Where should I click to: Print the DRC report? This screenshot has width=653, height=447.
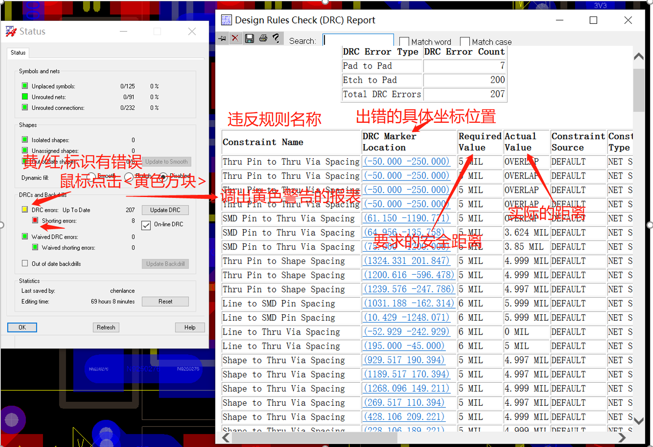[x=263, y=38]
